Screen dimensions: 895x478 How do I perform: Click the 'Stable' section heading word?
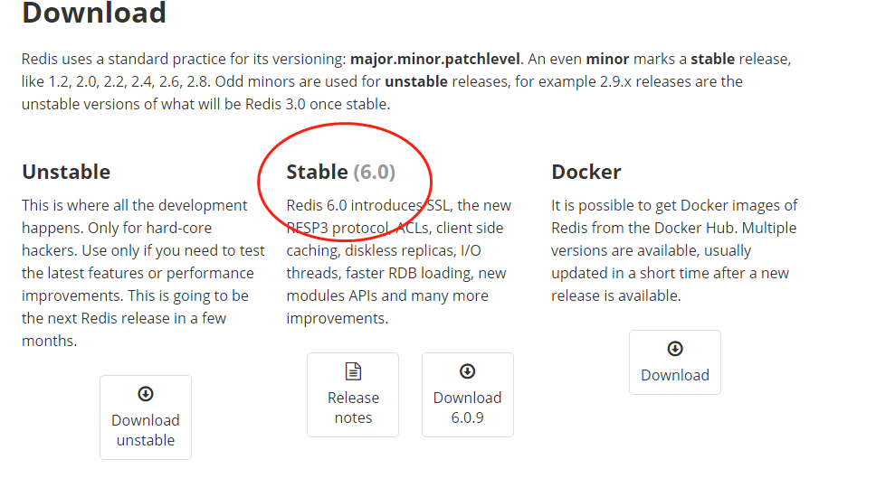[317, 172]
